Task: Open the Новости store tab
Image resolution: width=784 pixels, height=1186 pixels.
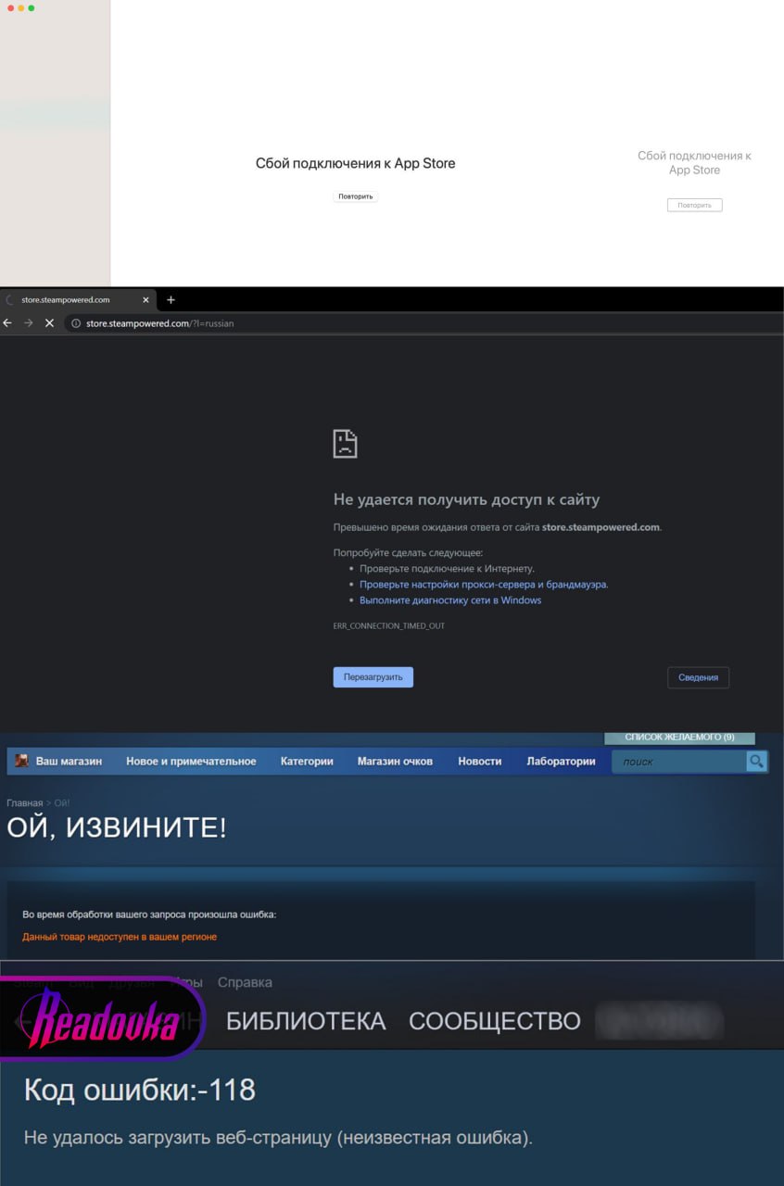Action: point(480,762)
